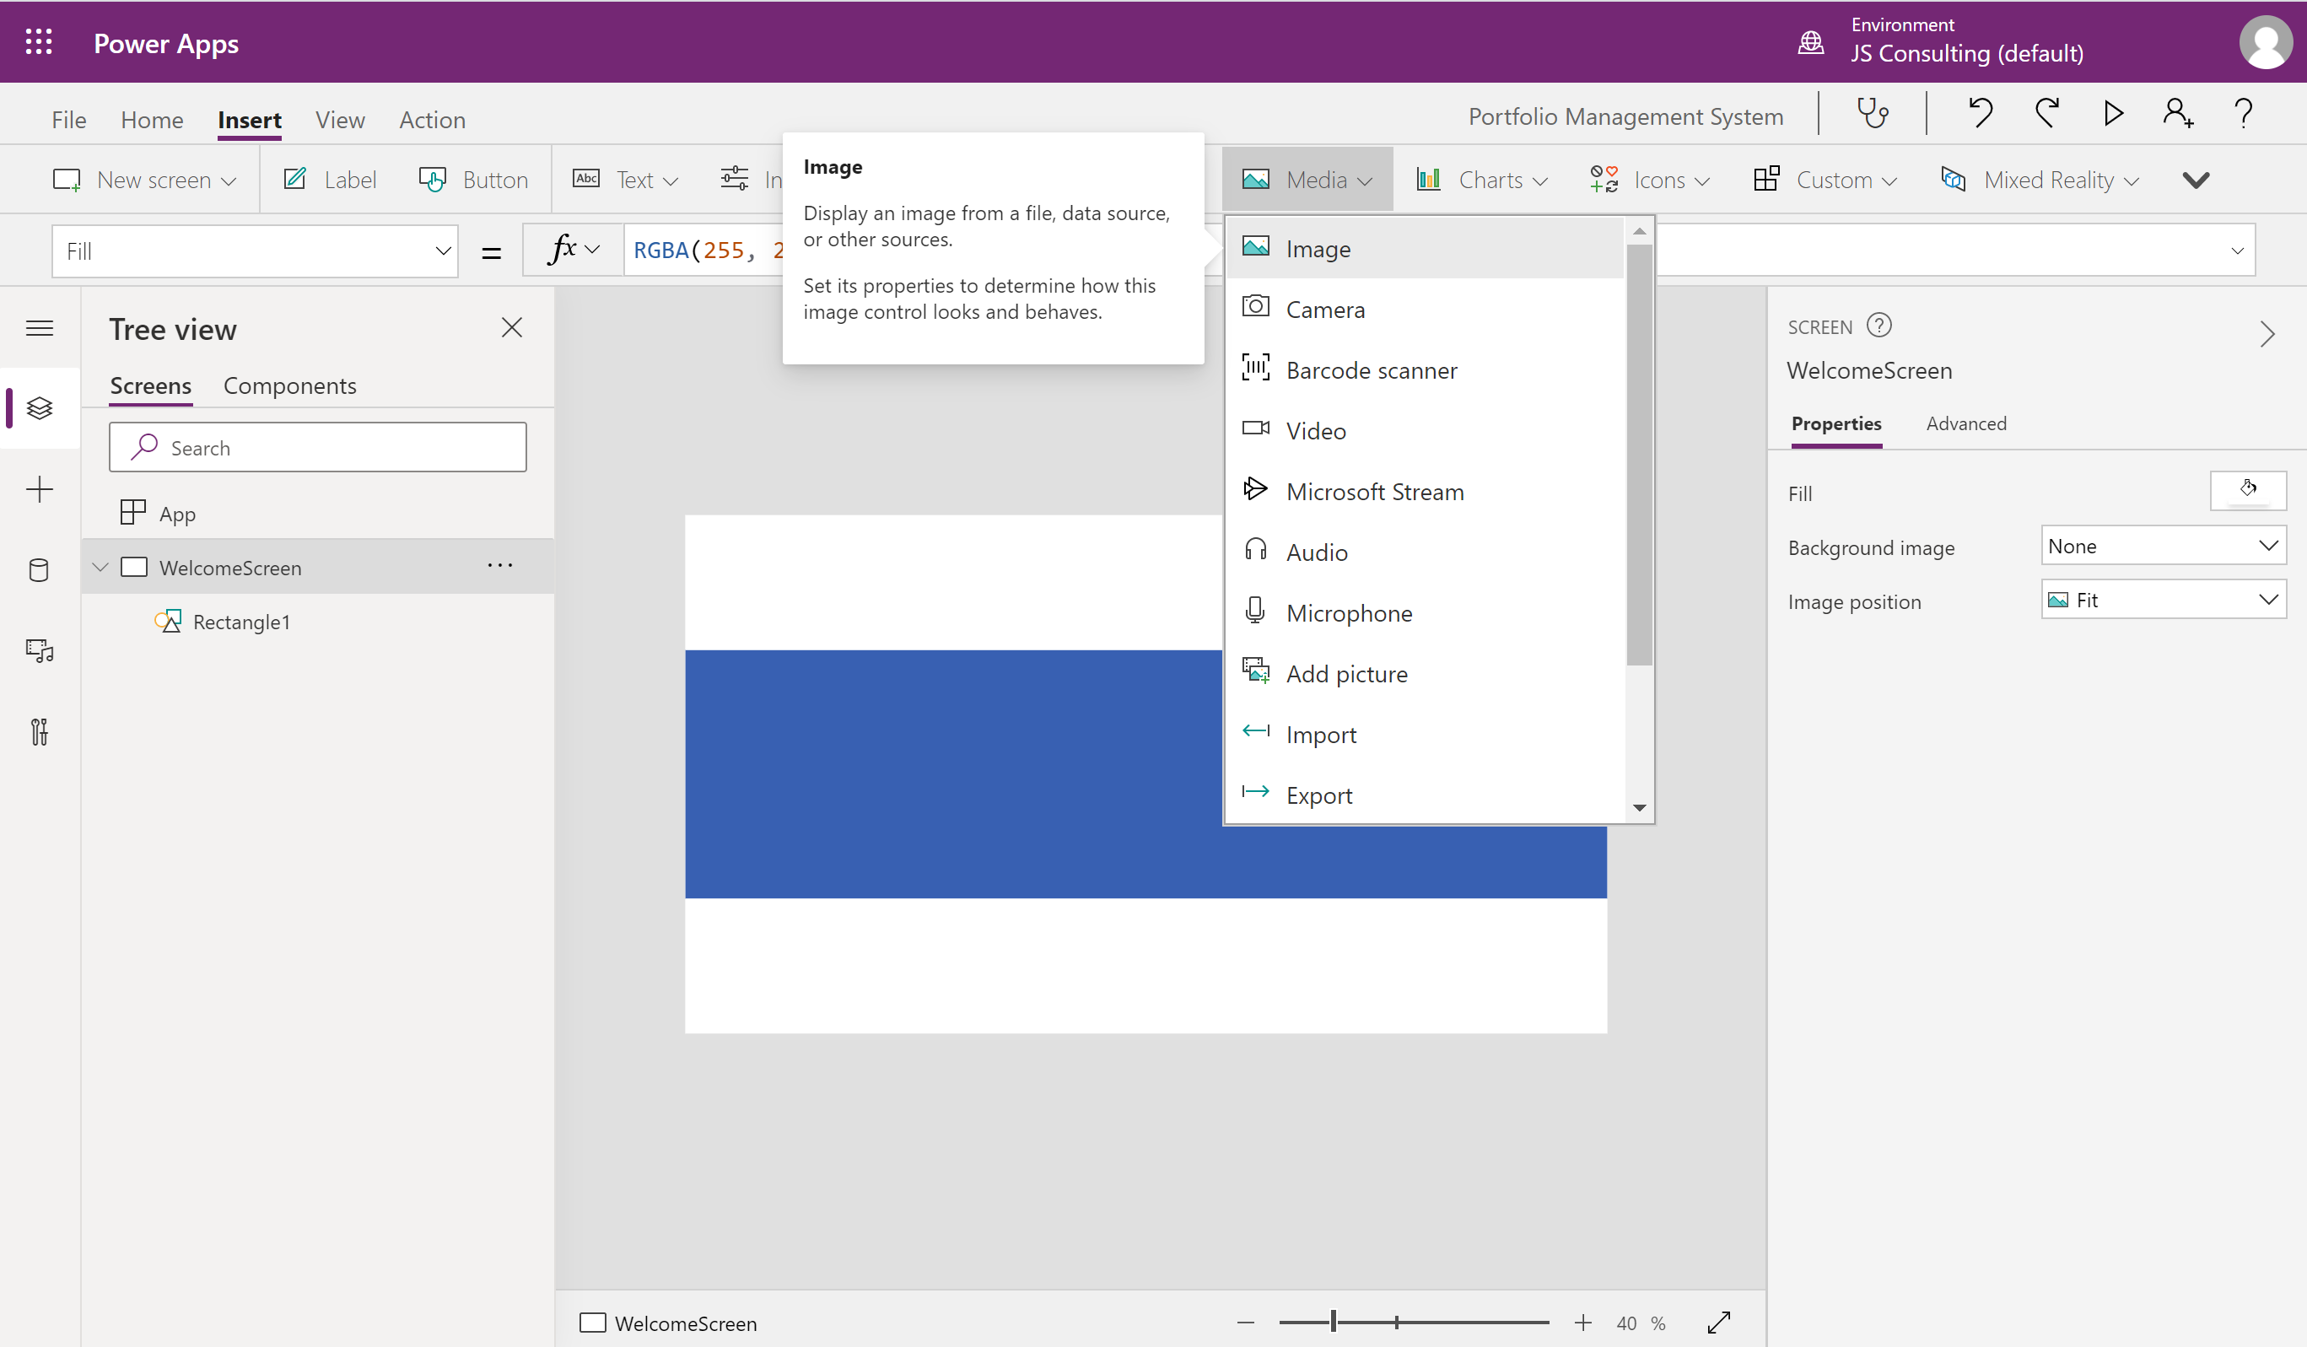
Task: Undo the last action
Action: tap(1981, 113)
